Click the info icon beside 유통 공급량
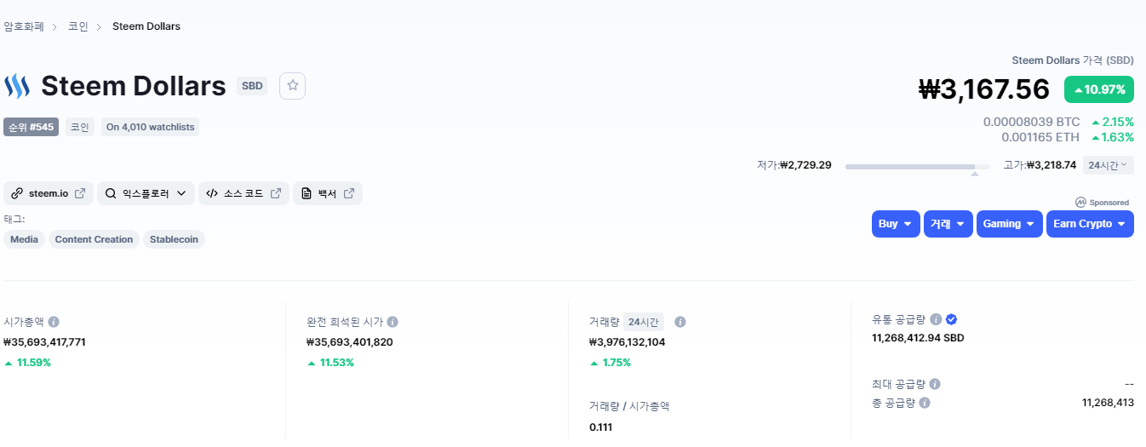The width and height of the screenshot is (1146, 447). [x=936, y=319]
